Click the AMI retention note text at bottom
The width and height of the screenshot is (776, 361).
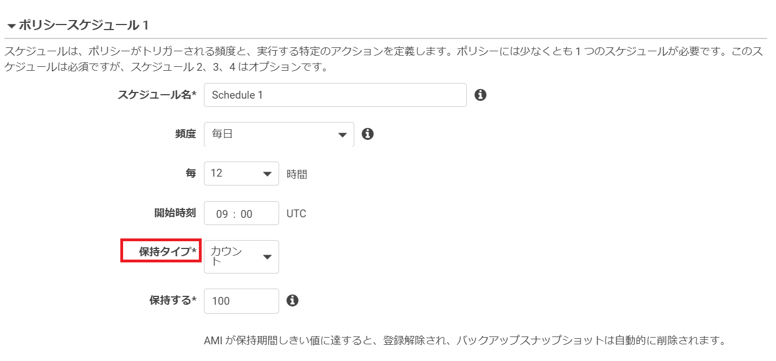(465, 340)
